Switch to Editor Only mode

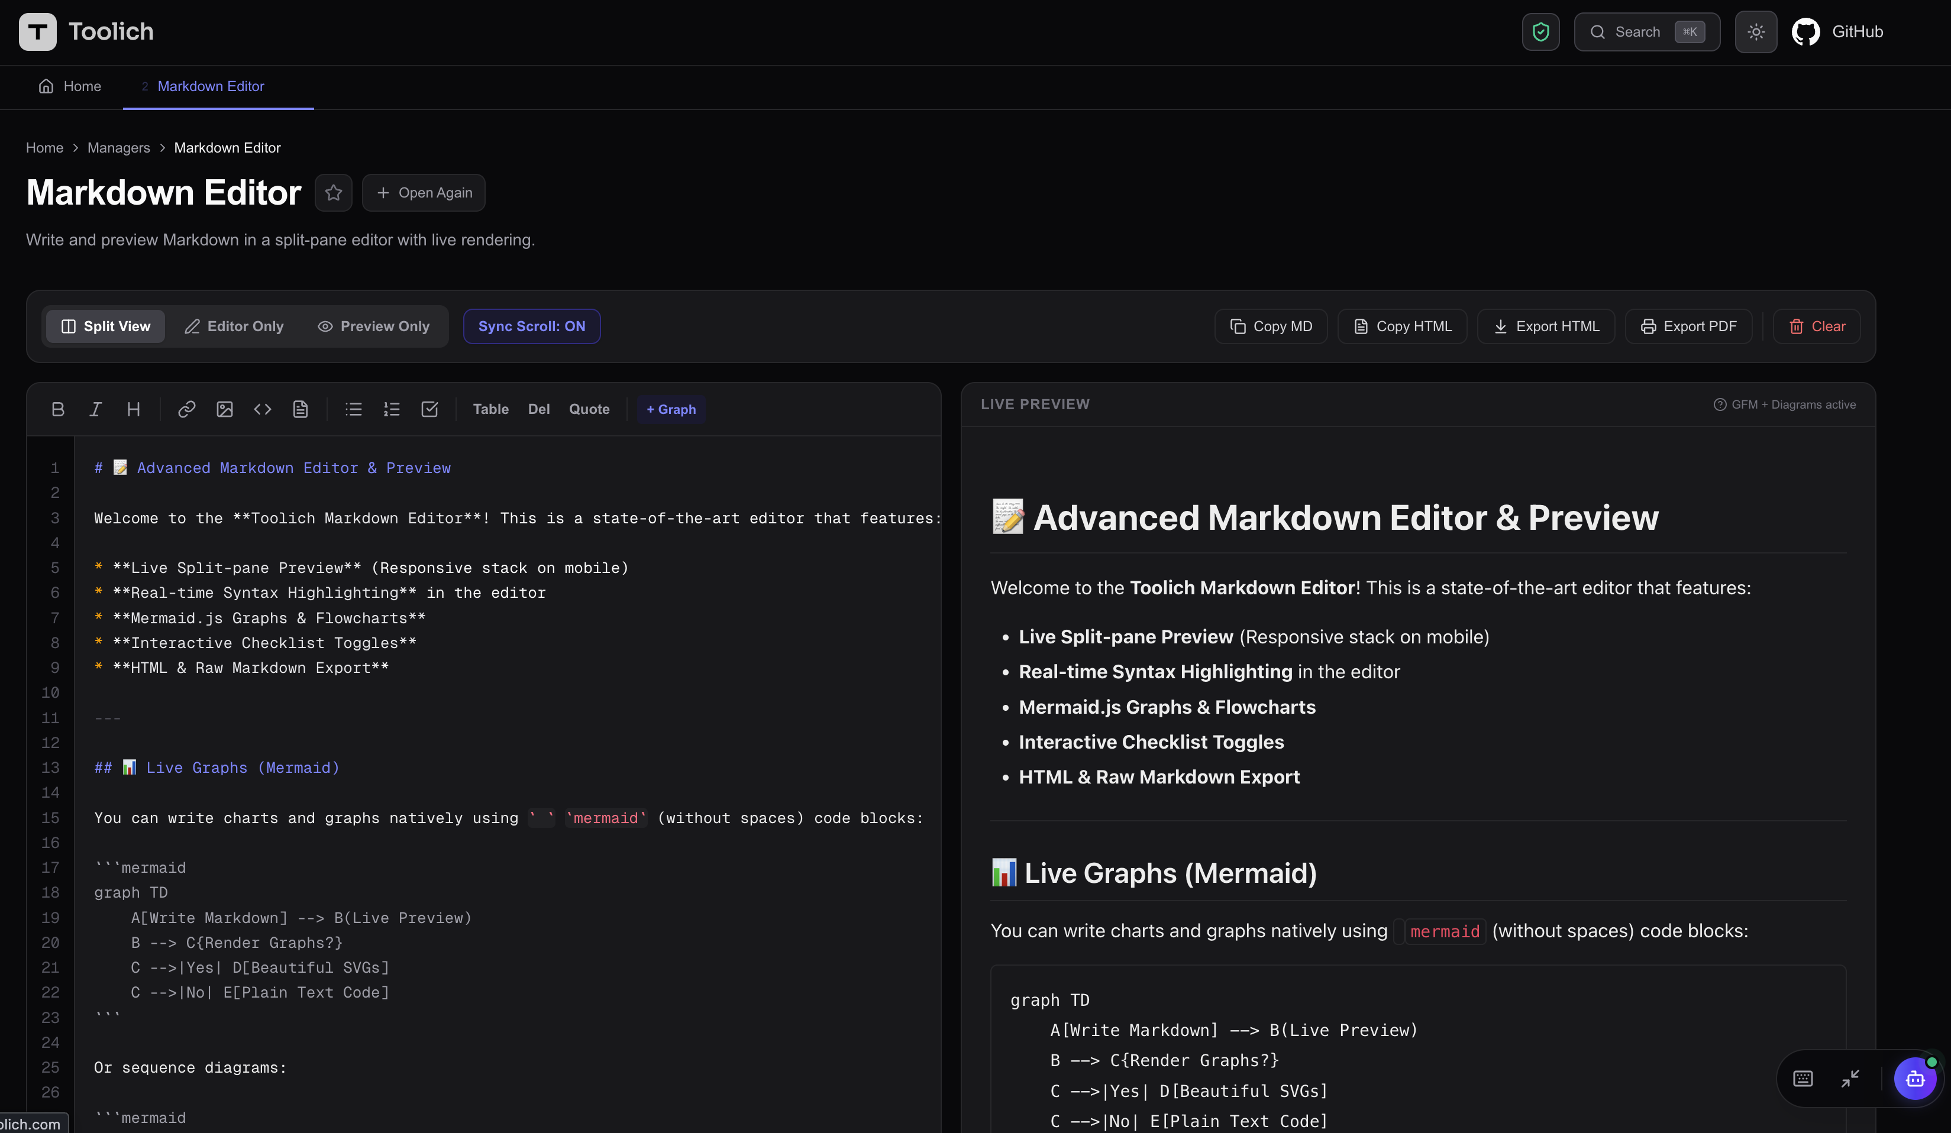[235, 326]
